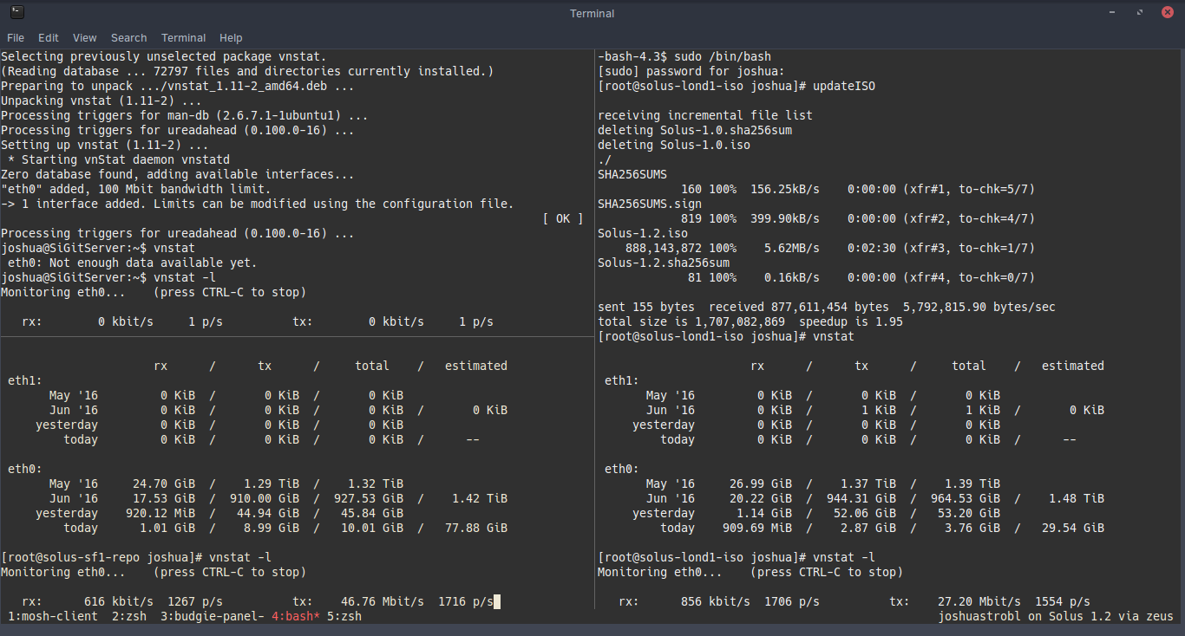Click '24.70 GiB' rx value in left pane
The width and height of the screenshot is (1185, 636).
click(164, 483)
